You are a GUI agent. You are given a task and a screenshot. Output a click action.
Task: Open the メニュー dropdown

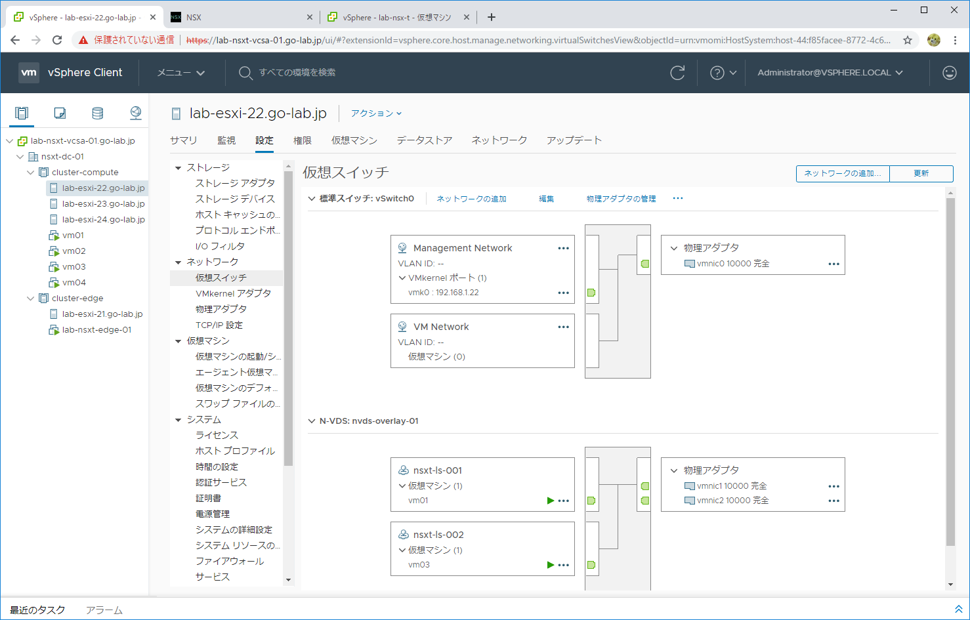coord(181,73)
